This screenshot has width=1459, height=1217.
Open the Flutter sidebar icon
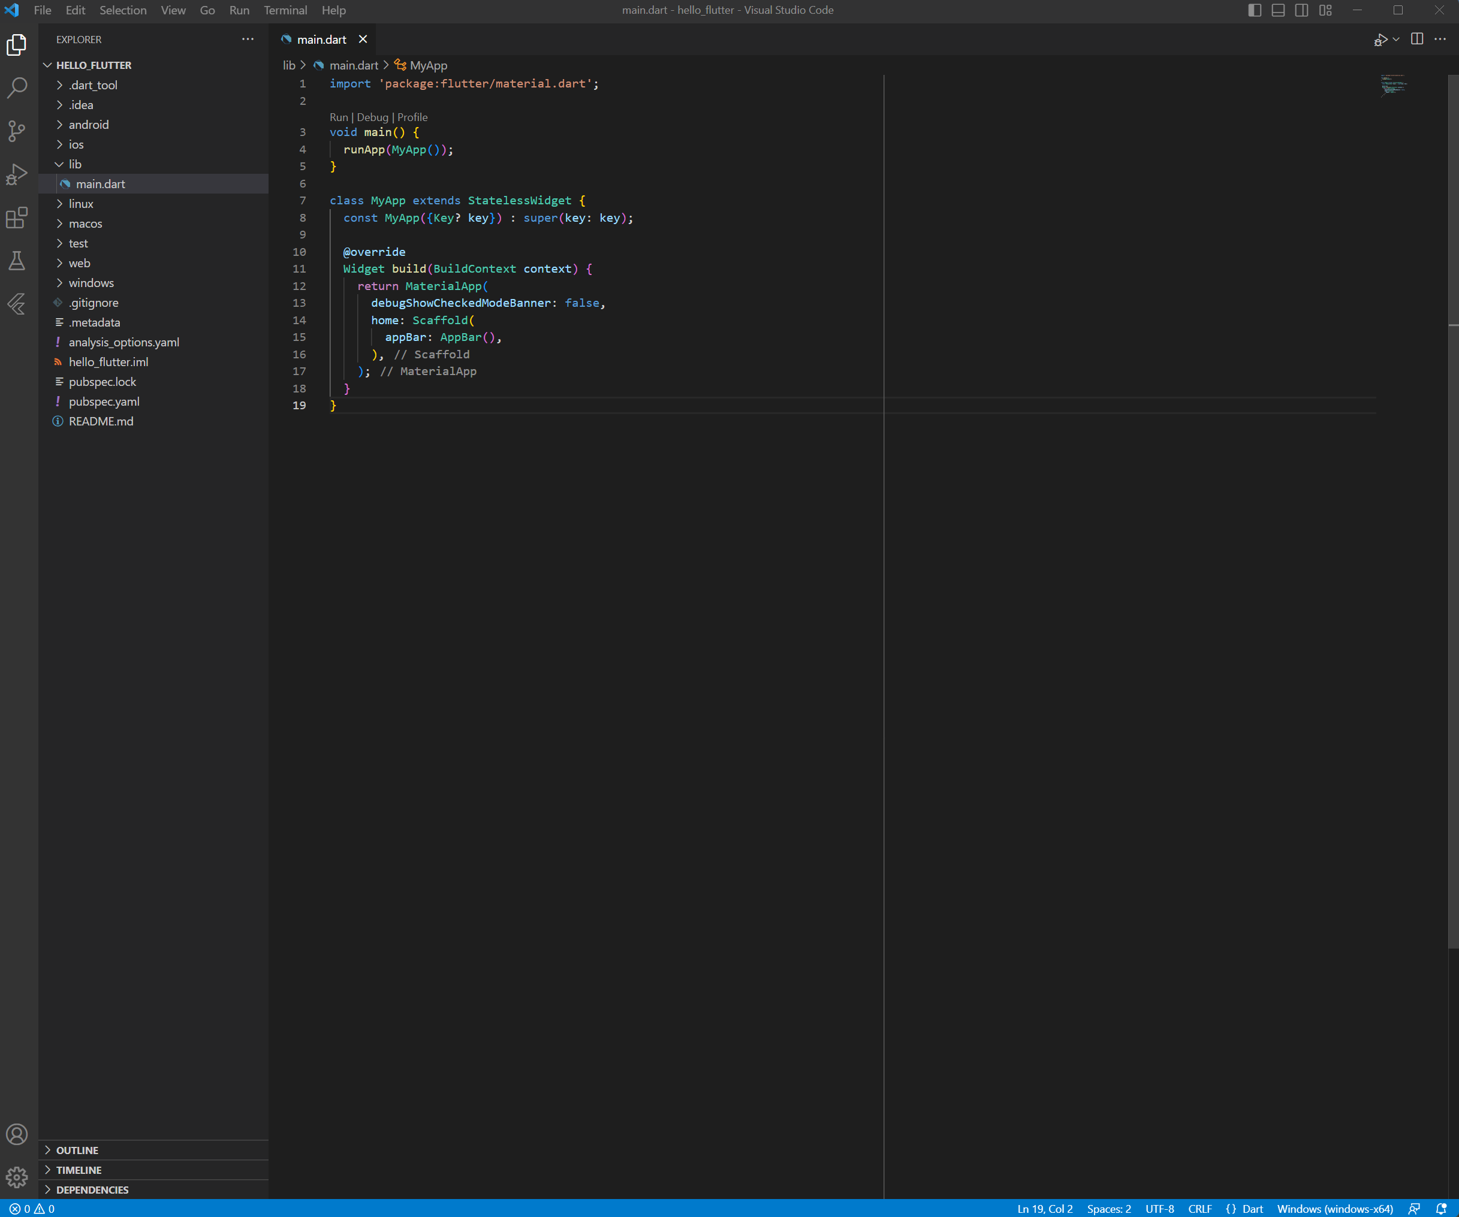[x=17, y=304]
